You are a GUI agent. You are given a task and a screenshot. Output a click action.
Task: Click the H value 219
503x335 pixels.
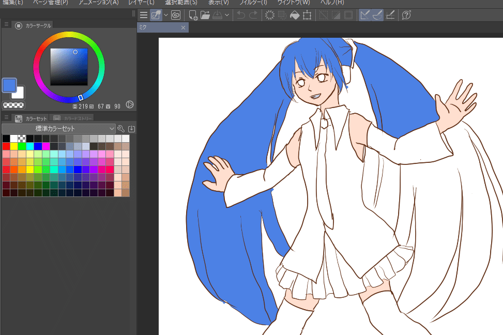tap(83, 106)
